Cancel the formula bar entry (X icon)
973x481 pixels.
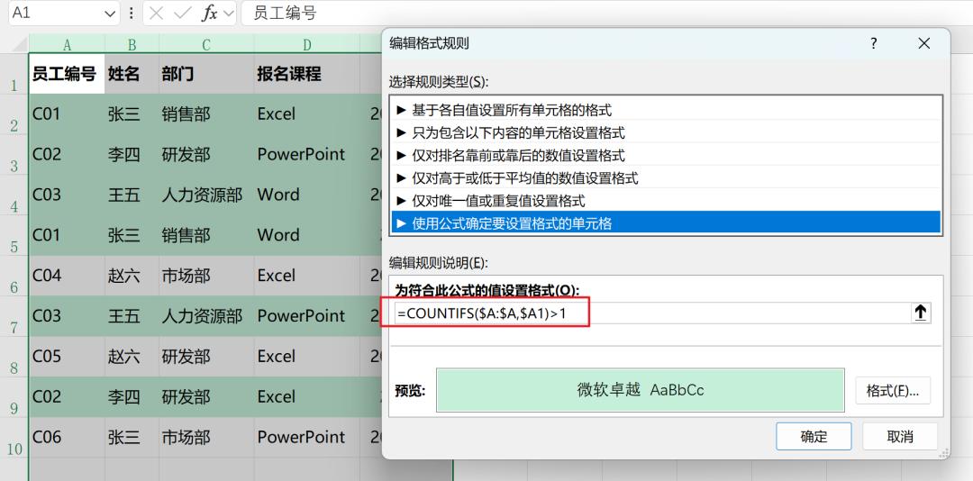tap(157, 13)
